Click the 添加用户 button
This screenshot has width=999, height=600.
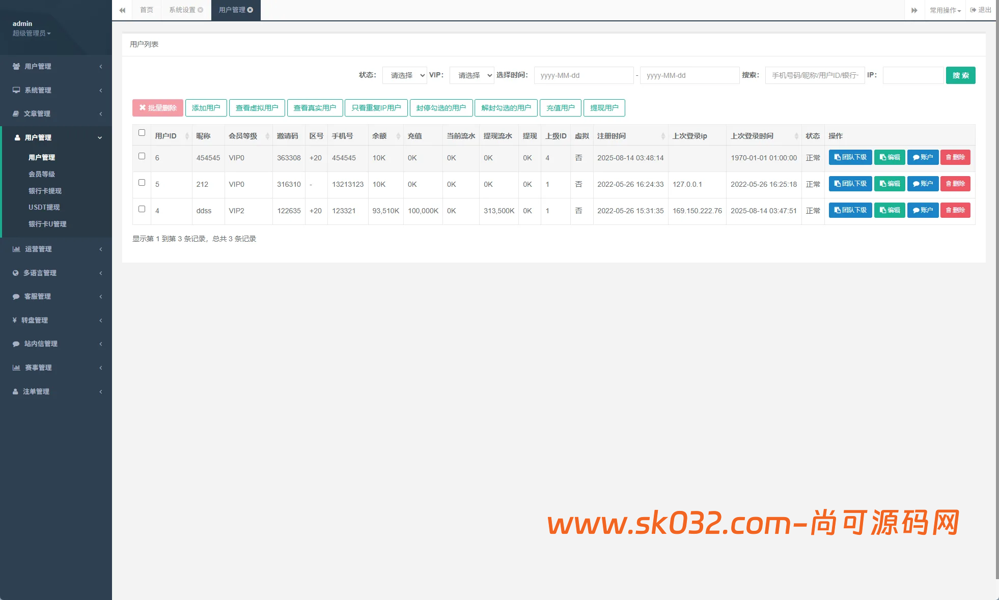coord(206,108)
